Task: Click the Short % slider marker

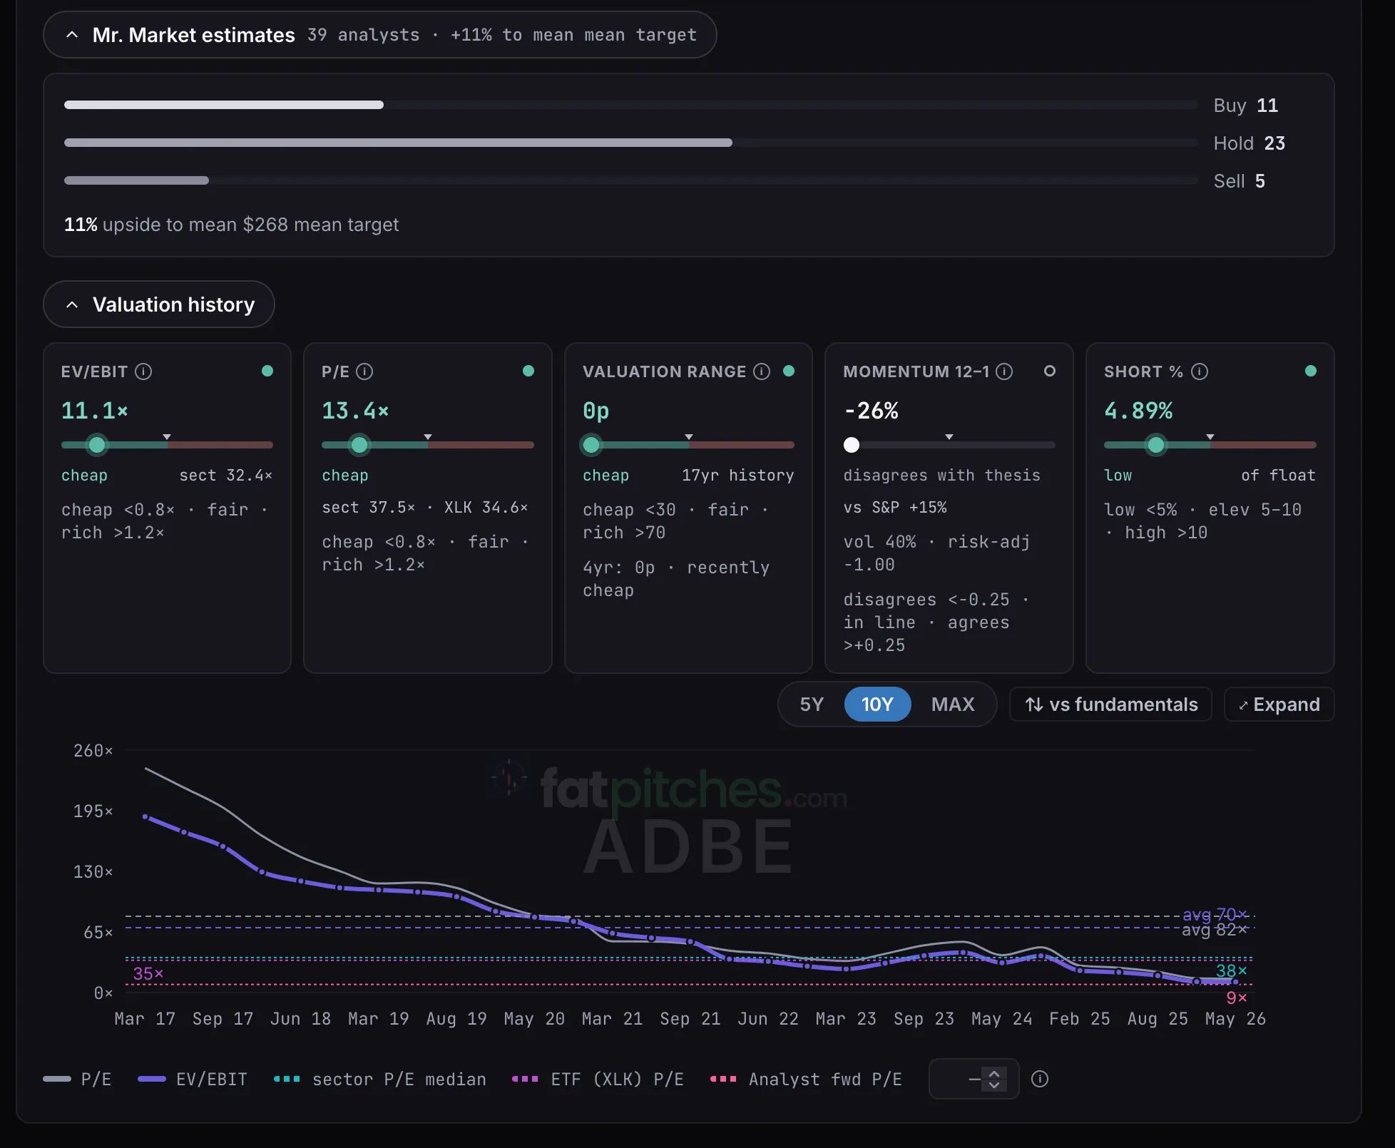Action: [x=1156, y=445]
